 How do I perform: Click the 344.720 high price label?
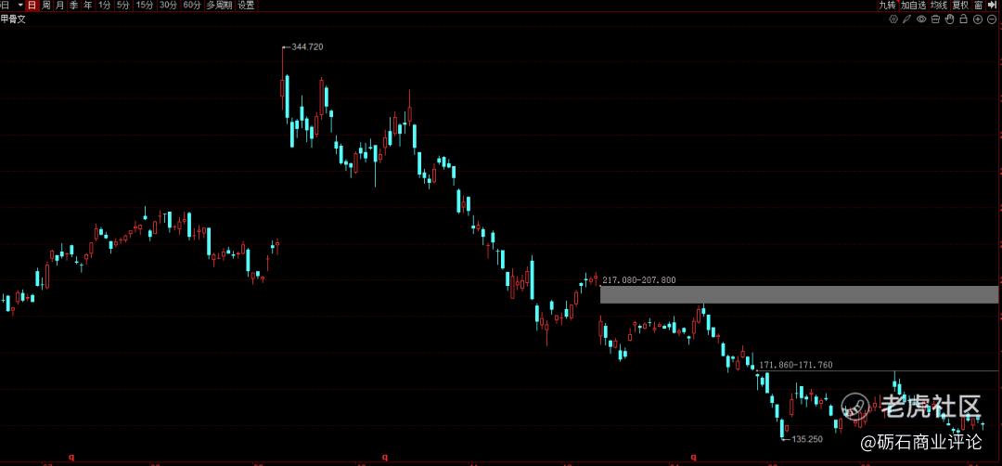tap(308, 47)
